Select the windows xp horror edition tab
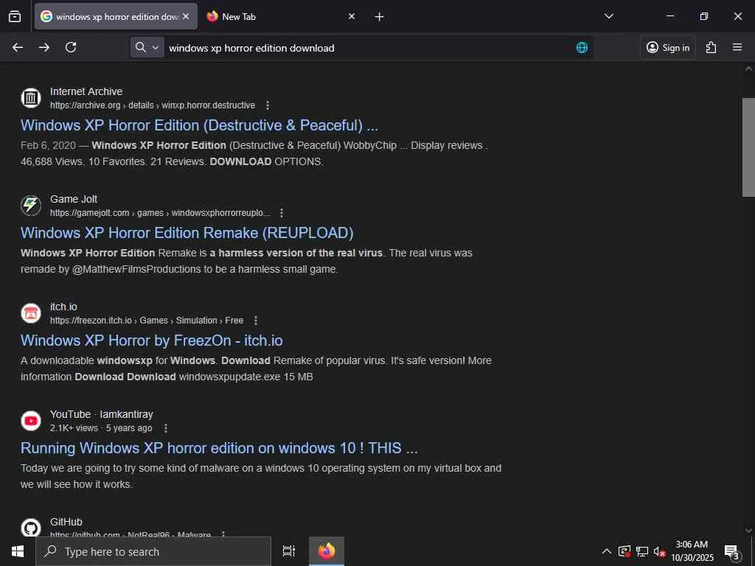Screen dimensions: 755x566 (x=116, y=16)
